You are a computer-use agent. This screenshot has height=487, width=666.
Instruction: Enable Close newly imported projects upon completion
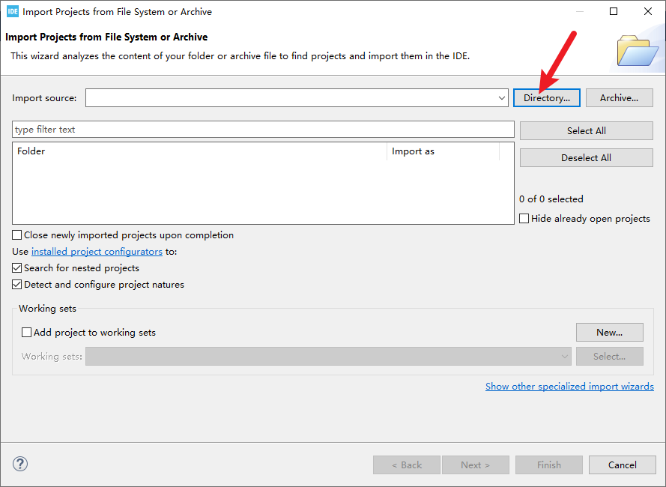[x=18, y=235]
